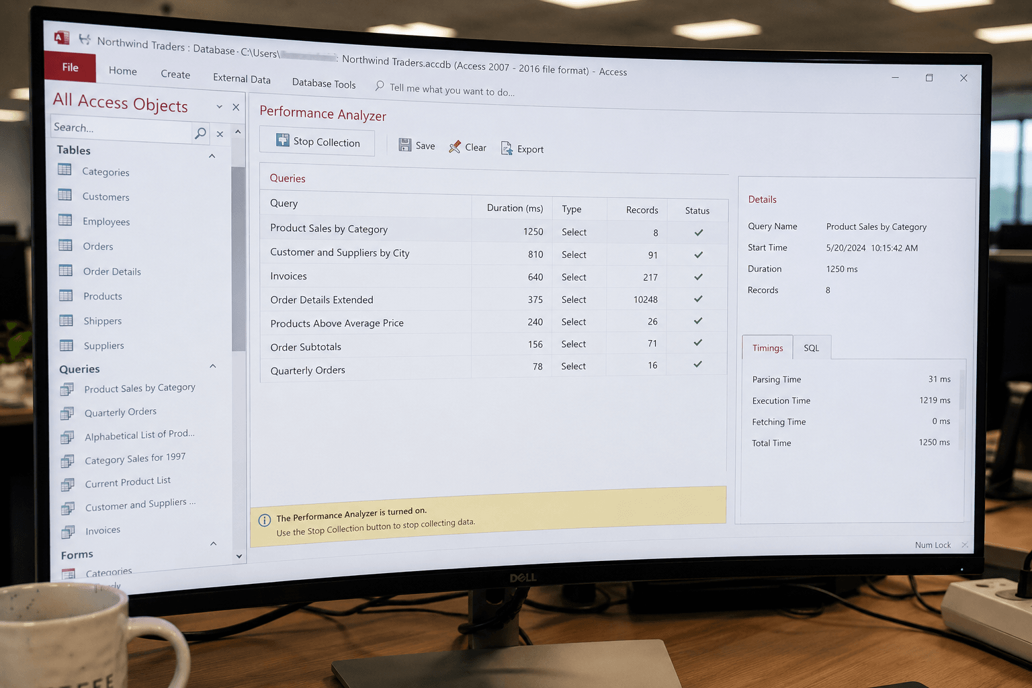
Task: Sort by Records column header
Action: tap(642, 210)
